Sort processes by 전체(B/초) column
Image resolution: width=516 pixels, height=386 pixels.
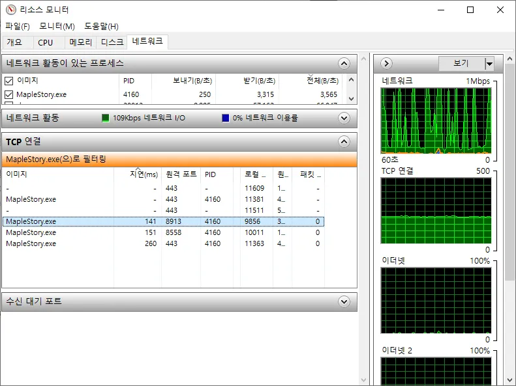pos(311,81)
